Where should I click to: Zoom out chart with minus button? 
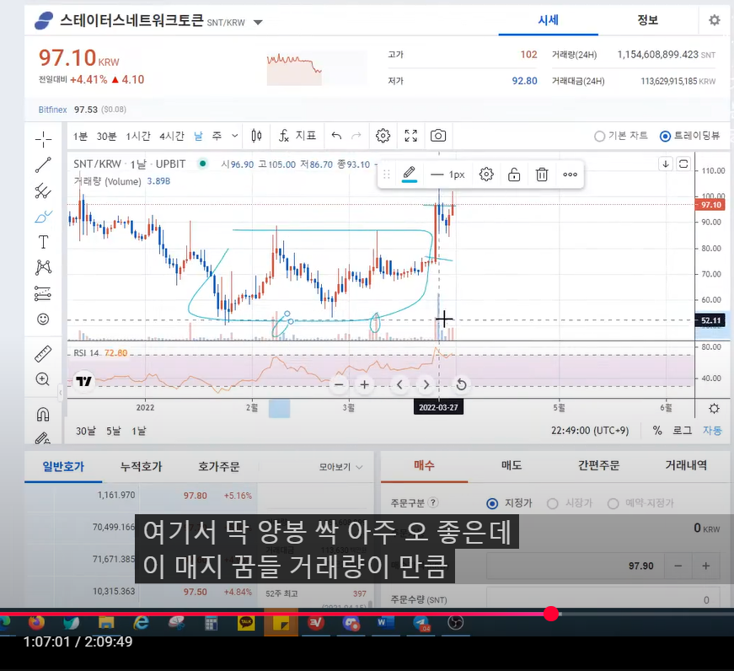(340, 385)
